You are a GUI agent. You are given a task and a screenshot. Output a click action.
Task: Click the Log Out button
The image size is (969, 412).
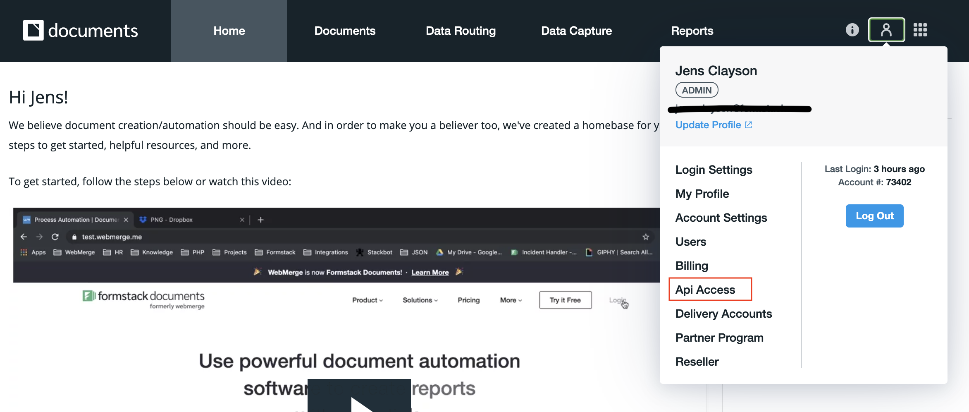[874, 216]
